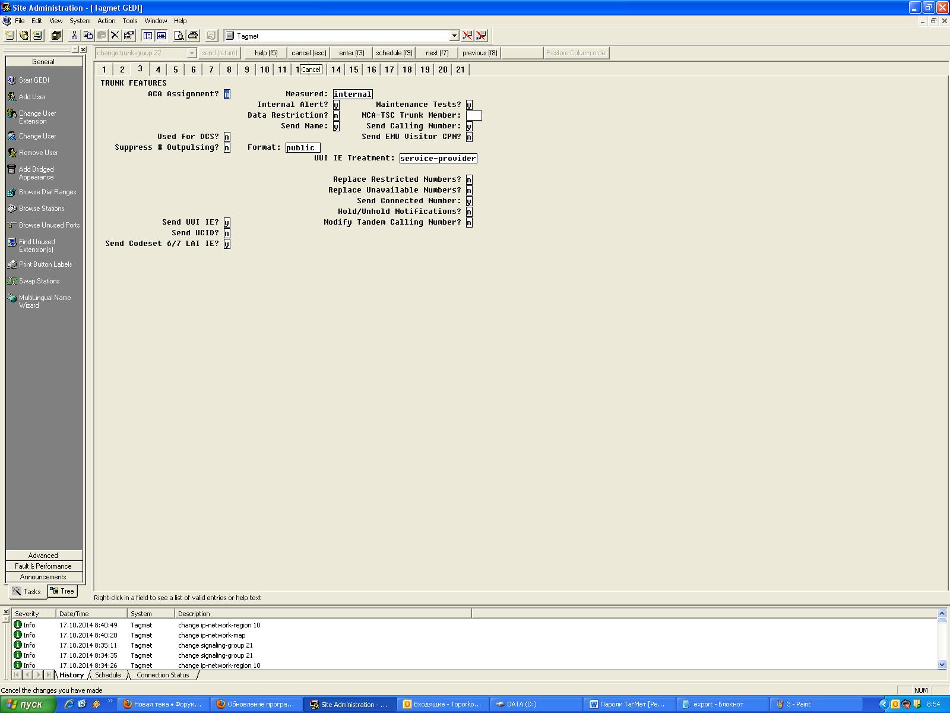Screen dimensions: 950x713
Task: Open Browse Dial Ranges task
Action: [x=47, y=192]
